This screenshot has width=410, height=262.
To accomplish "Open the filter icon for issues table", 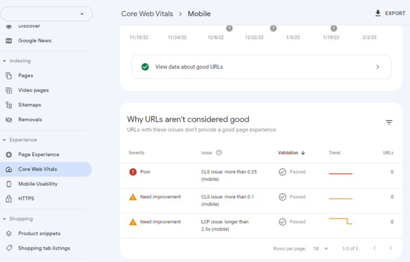I will click(x=389, y=123).
